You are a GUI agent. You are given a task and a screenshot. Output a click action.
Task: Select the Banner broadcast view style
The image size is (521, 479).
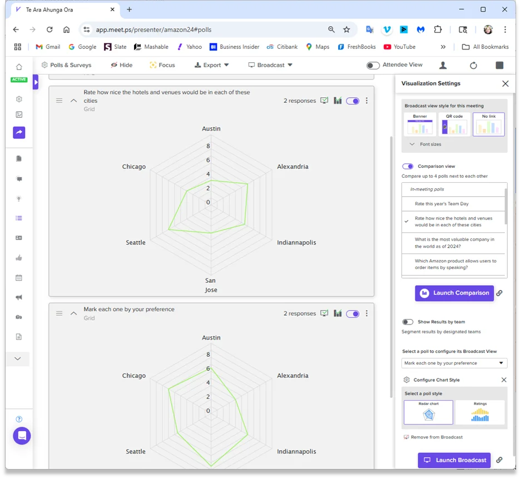[420, 124]
